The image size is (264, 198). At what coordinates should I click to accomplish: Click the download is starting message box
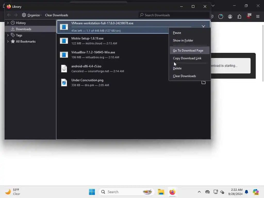(x=231, y=66)
